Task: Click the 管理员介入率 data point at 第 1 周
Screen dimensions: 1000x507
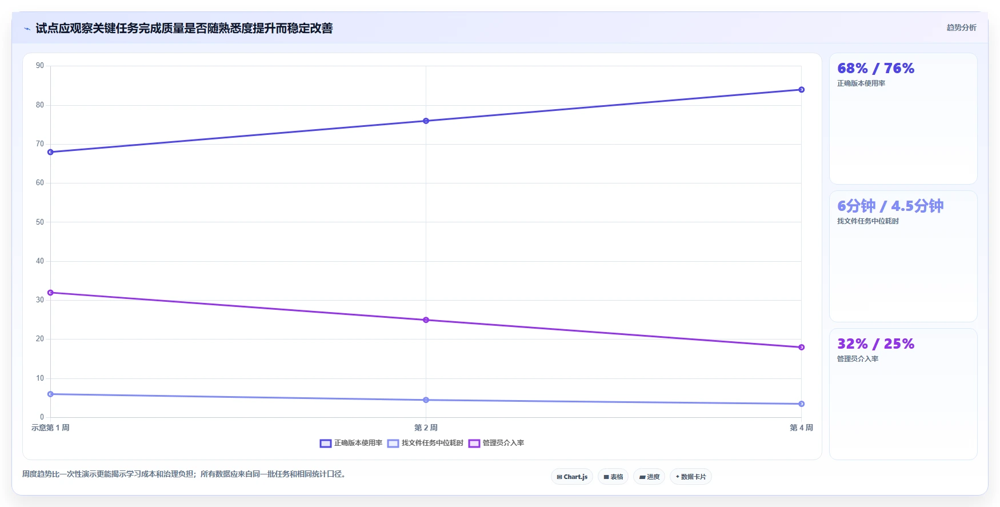Action: tap(50, 293)
